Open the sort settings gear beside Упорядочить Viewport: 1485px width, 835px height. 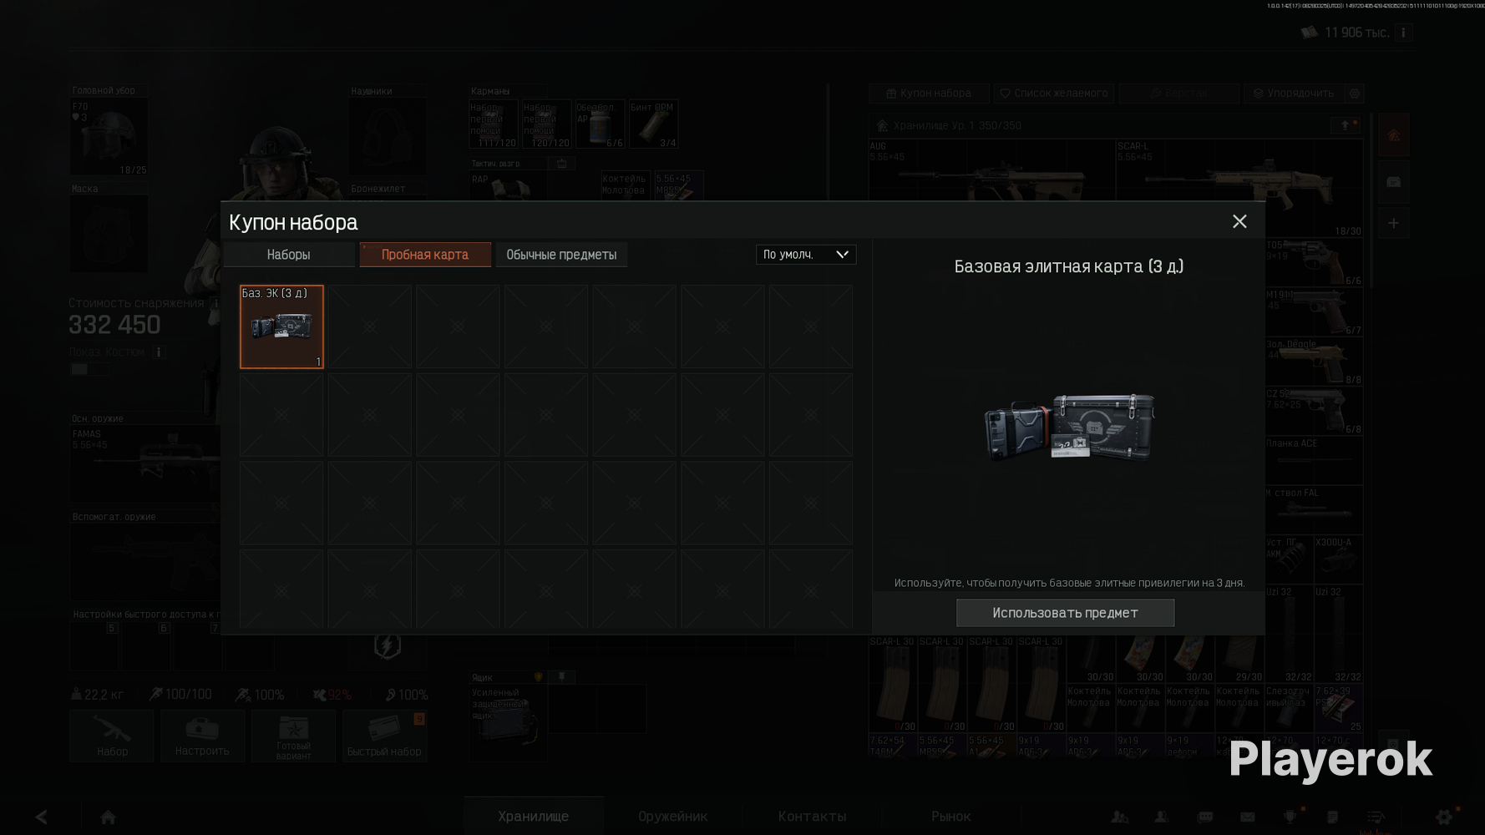(x=1355, y=94)
